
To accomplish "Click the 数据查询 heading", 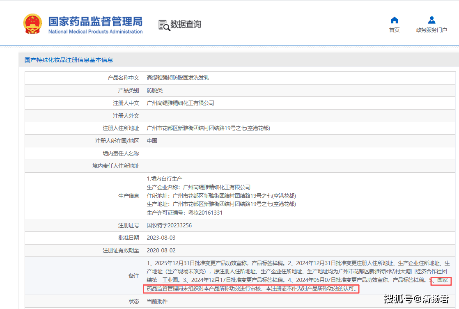I will coord(186,24).
